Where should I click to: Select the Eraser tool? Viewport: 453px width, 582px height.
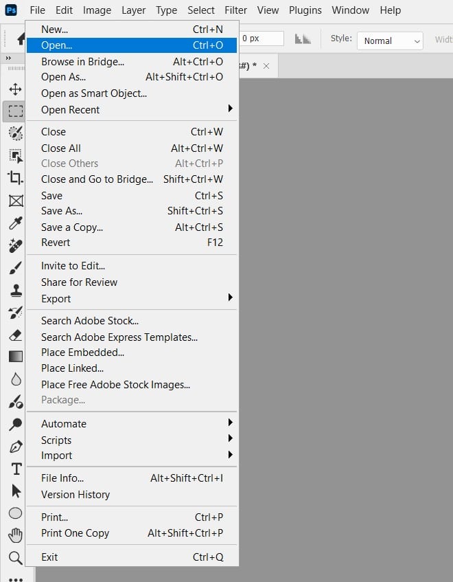tap(16, 335)
